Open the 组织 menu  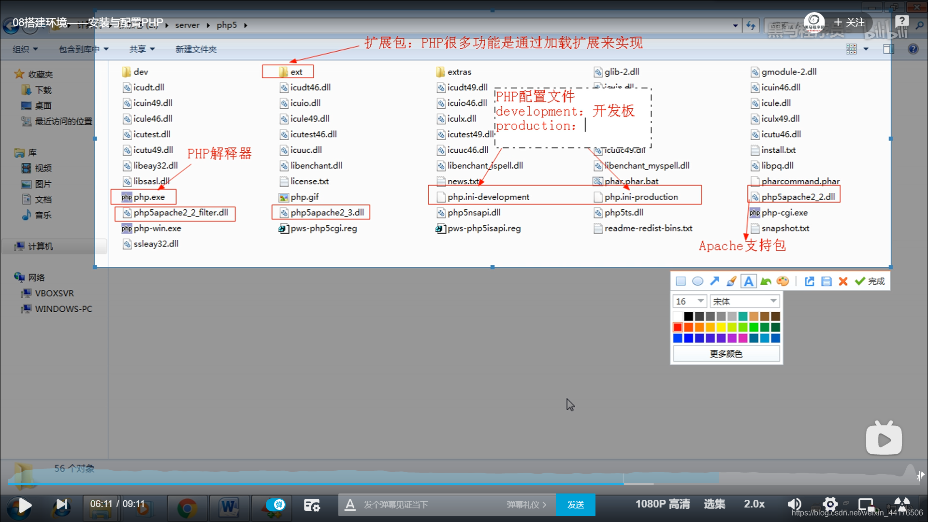(x=25, y=49)
